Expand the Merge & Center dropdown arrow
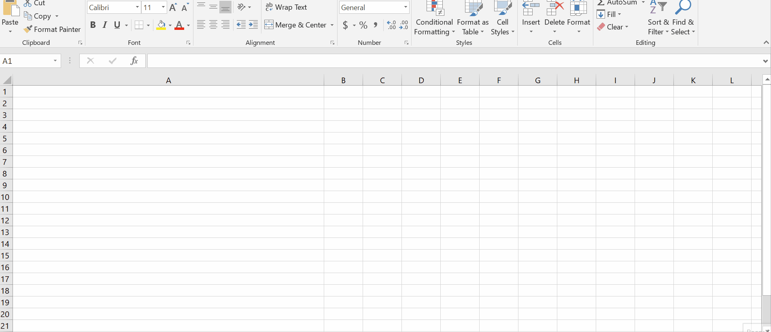The image size is (771, 332). click(332, 25)
